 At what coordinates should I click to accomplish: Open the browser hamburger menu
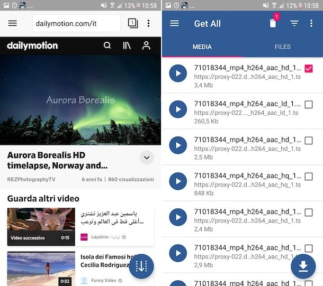point(13,23)
